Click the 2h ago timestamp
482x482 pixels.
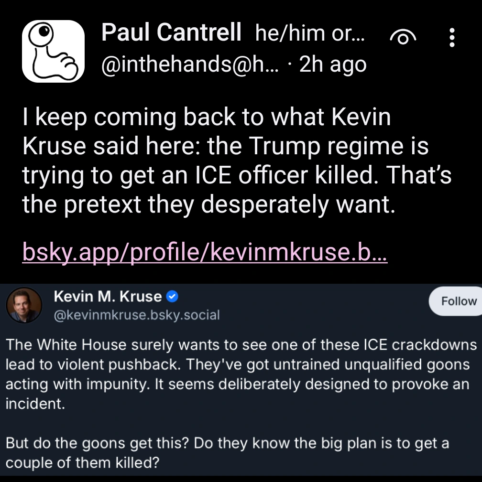click(333, 64)
